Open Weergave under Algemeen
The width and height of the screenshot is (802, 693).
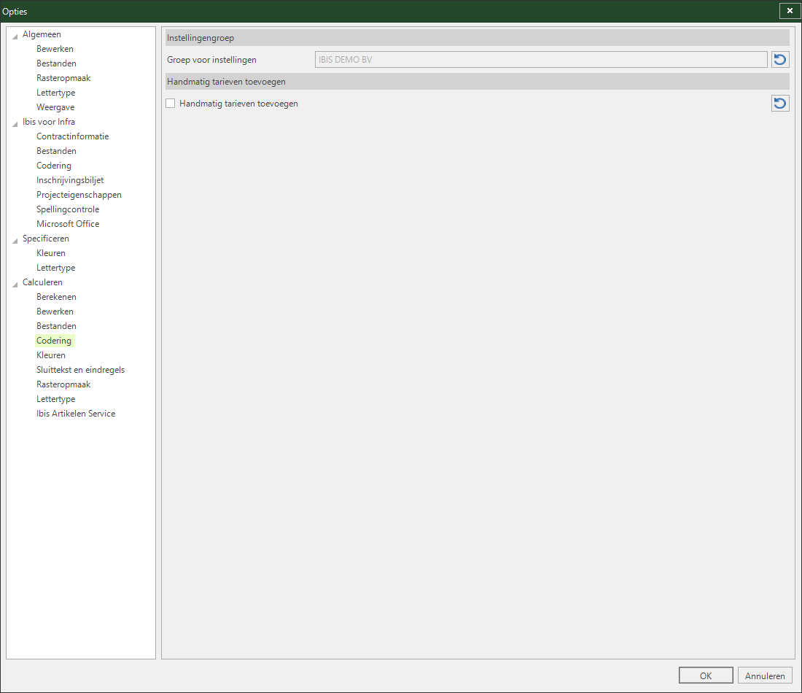(55, 107)
